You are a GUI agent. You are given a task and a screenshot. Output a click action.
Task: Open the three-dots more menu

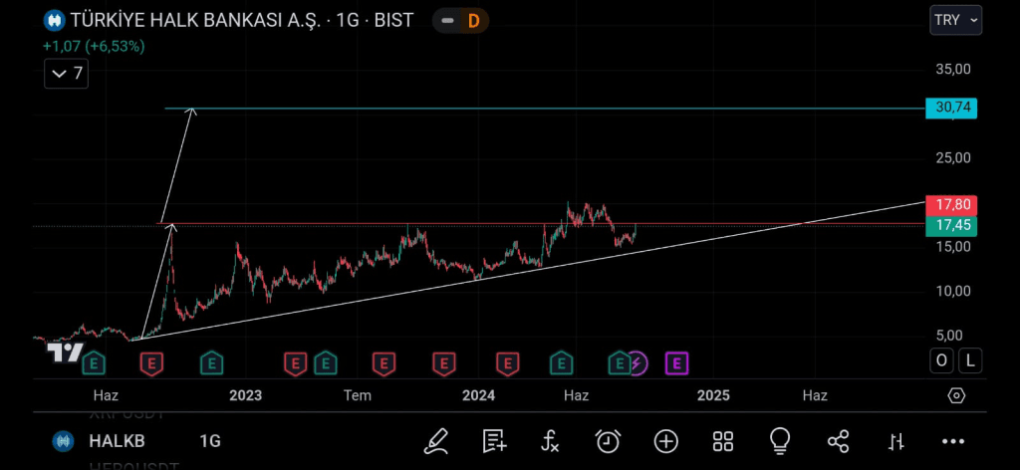click(953, 442)
